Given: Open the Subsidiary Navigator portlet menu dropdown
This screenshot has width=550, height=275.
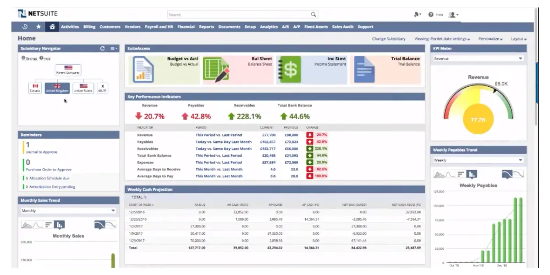Looking at the screenshot, I should [114, 48].
